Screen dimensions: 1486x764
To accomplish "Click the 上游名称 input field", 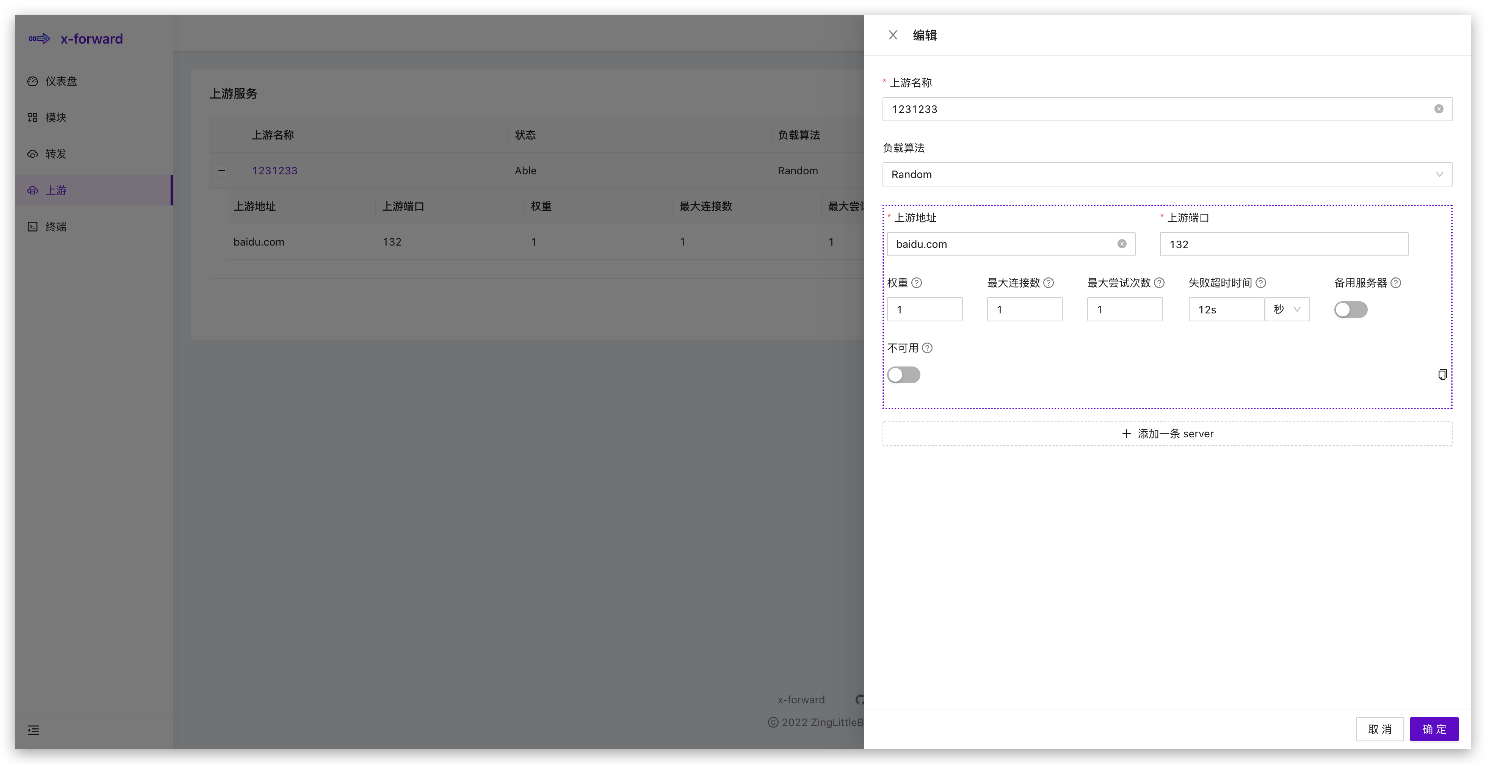I will coord(1167,109).
